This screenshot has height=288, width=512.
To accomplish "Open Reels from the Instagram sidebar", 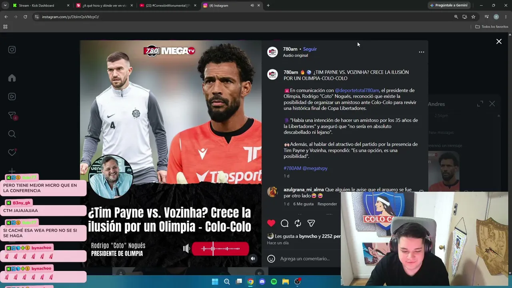I will click(12, 96).
